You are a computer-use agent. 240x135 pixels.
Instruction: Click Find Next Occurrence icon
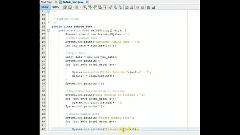tap(95, 7)
